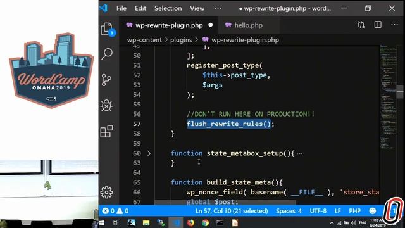Click the VS Code logo icon
Image resolution: width=405 pixels, height=228 pixels.
coord(104,8)
